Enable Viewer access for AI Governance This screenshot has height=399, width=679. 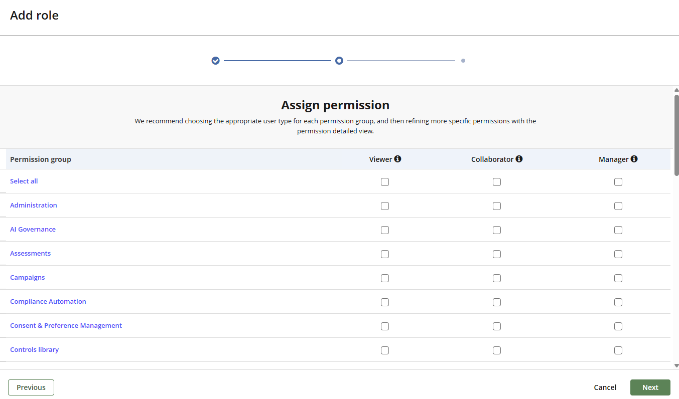pyautogui.click(x=385, y=230)
